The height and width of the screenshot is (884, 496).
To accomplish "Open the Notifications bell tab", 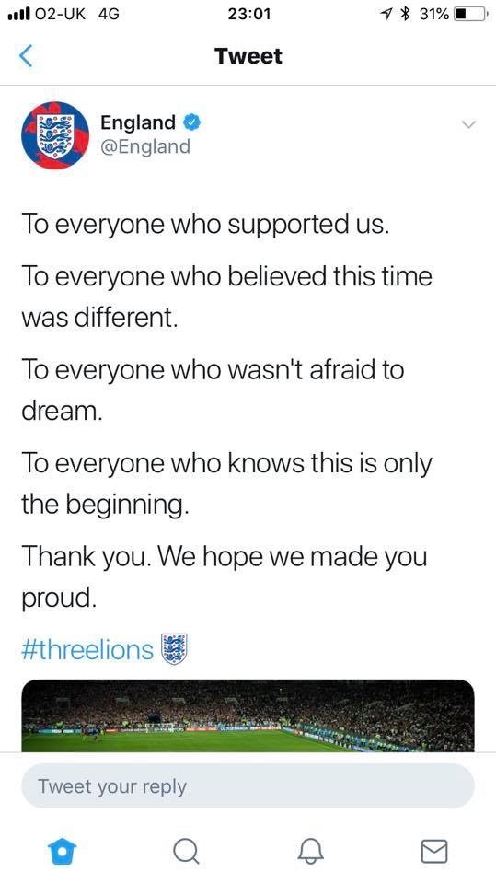I will (x=310, y=851).
